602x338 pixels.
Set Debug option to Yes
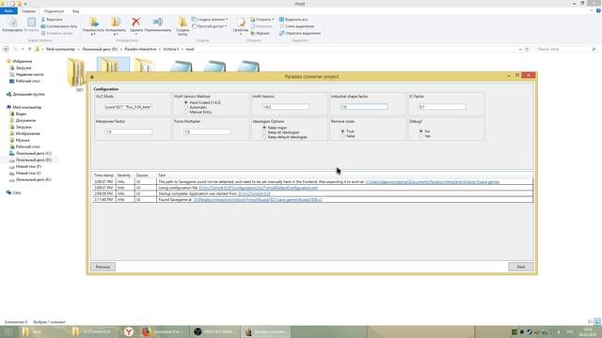coord(420,136)
